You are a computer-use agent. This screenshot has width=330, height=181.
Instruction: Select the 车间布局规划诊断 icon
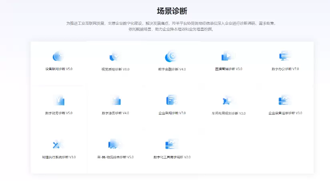(x=228, y=100)
